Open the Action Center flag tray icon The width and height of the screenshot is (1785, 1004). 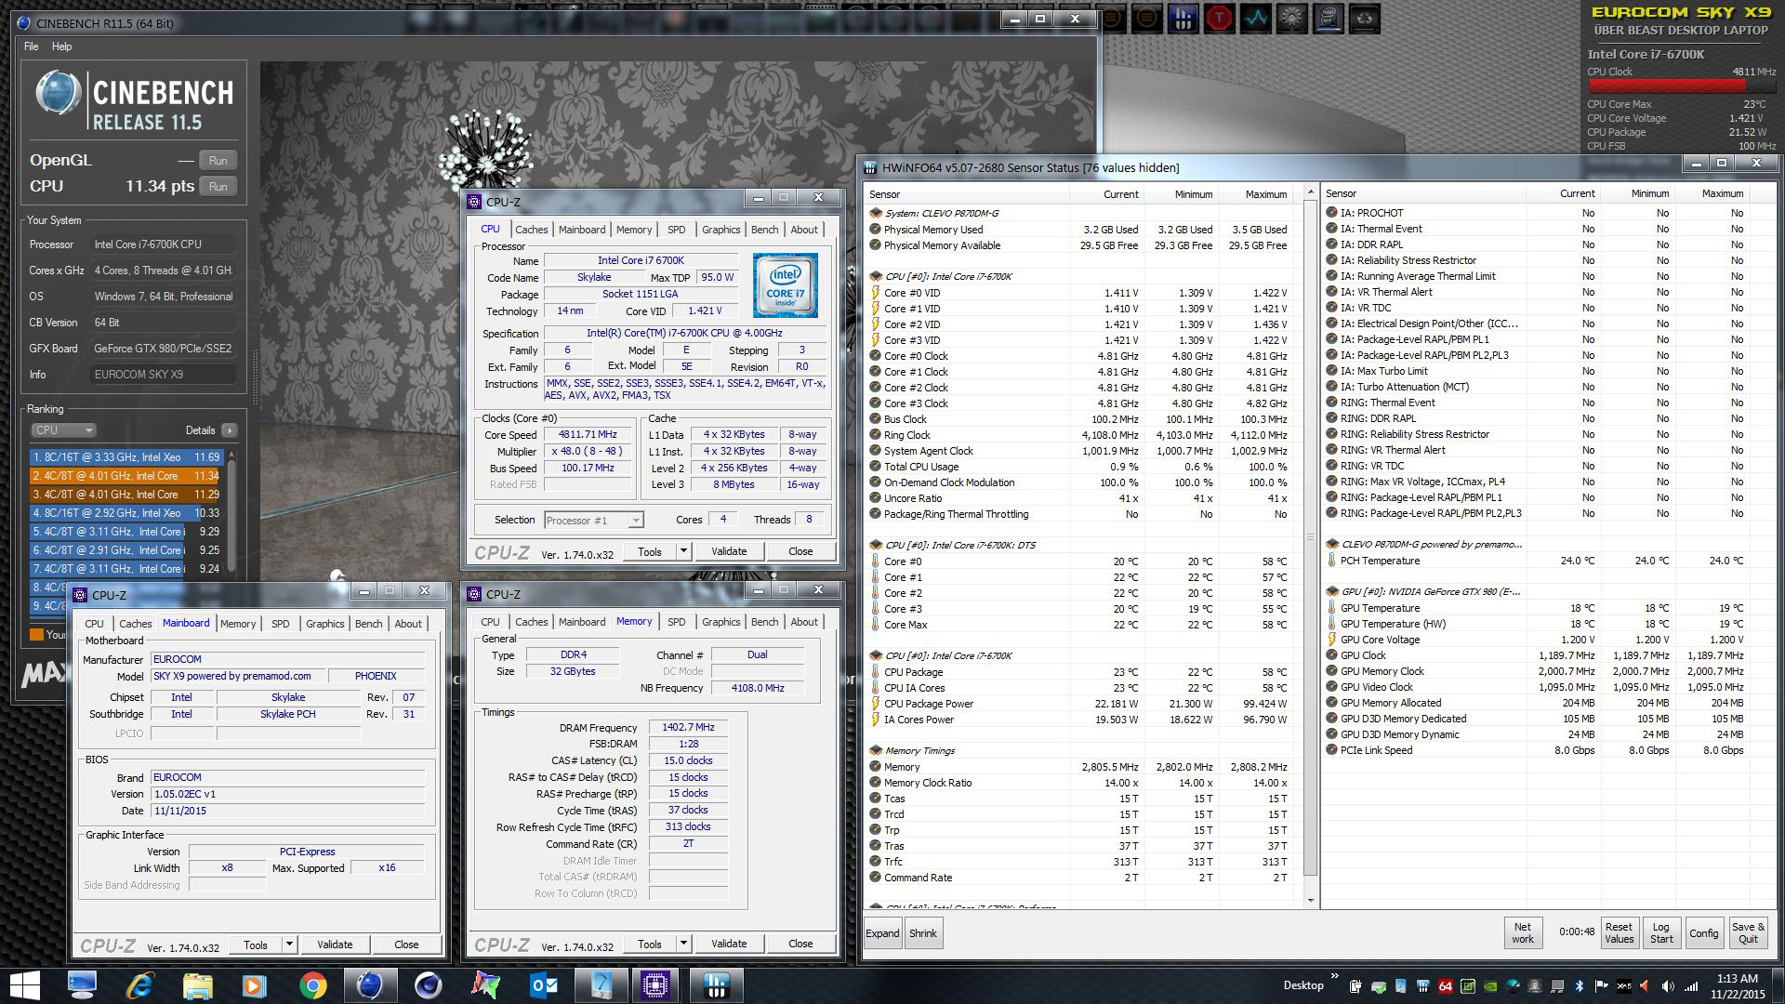(x=1601, y=986)
